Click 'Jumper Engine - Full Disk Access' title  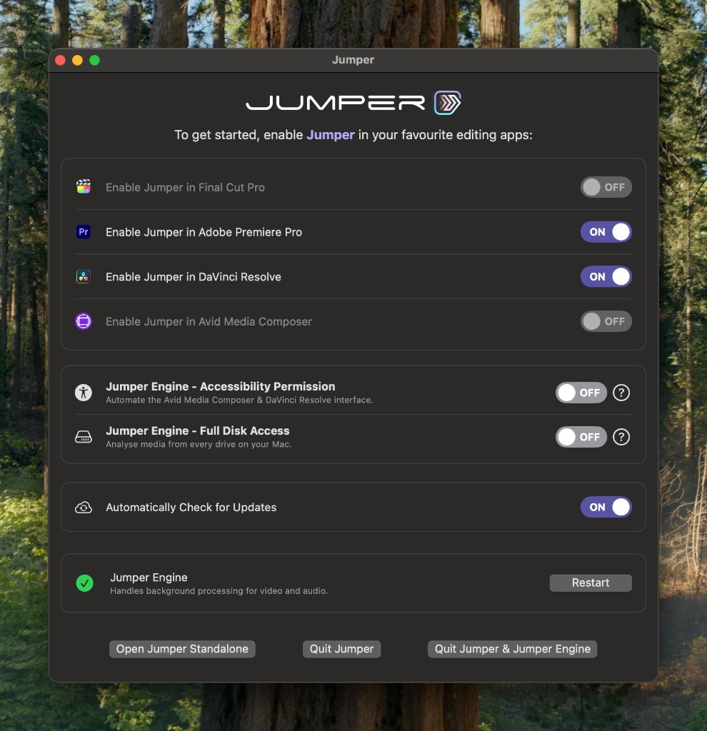(x=198, y=430)
